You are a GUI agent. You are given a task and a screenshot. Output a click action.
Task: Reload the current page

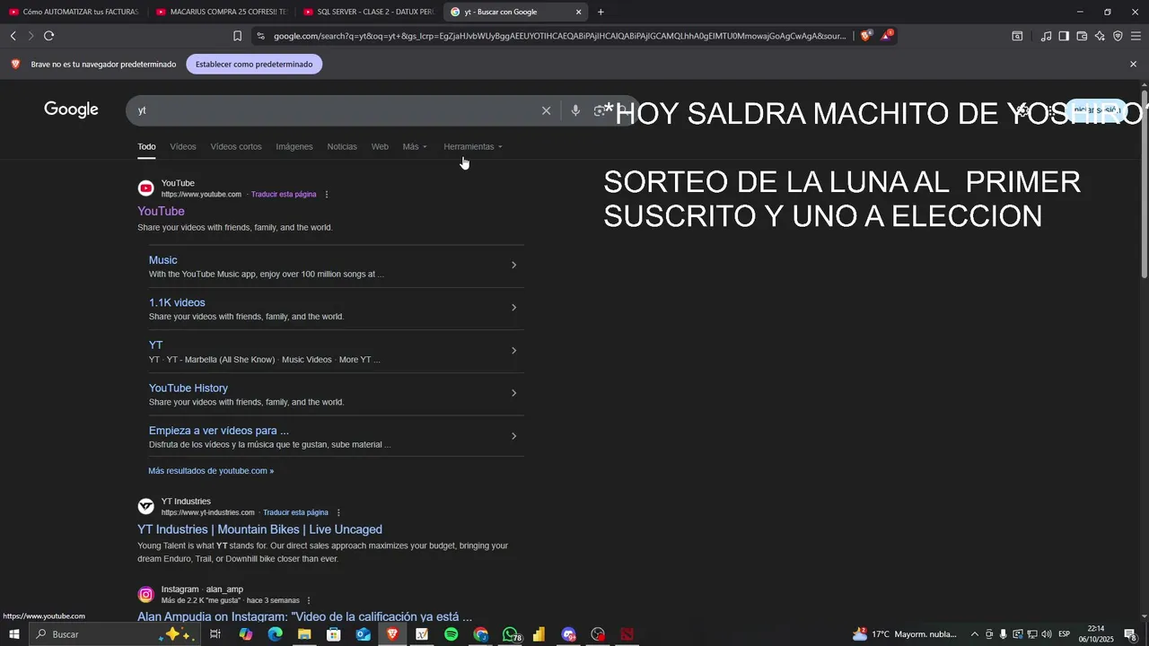pos(48,36)
